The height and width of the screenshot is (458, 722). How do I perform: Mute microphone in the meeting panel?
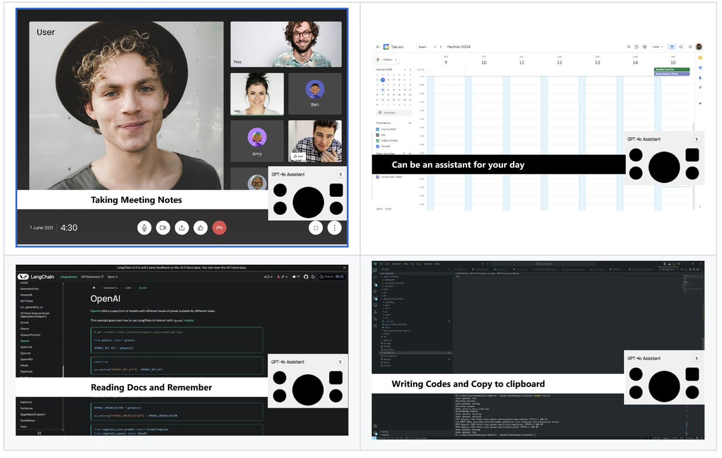[x=144, y=227]
